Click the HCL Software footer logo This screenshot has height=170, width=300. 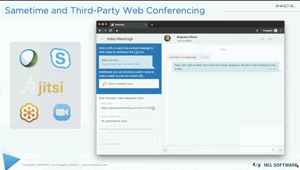275,165
